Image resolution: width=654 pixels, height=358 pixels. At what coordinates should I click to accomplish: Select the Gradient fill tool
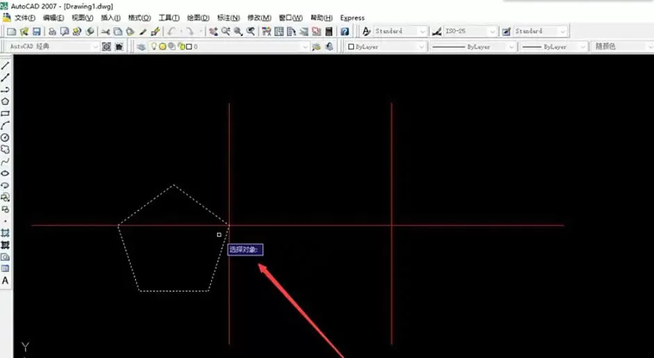tap(5, 245)
